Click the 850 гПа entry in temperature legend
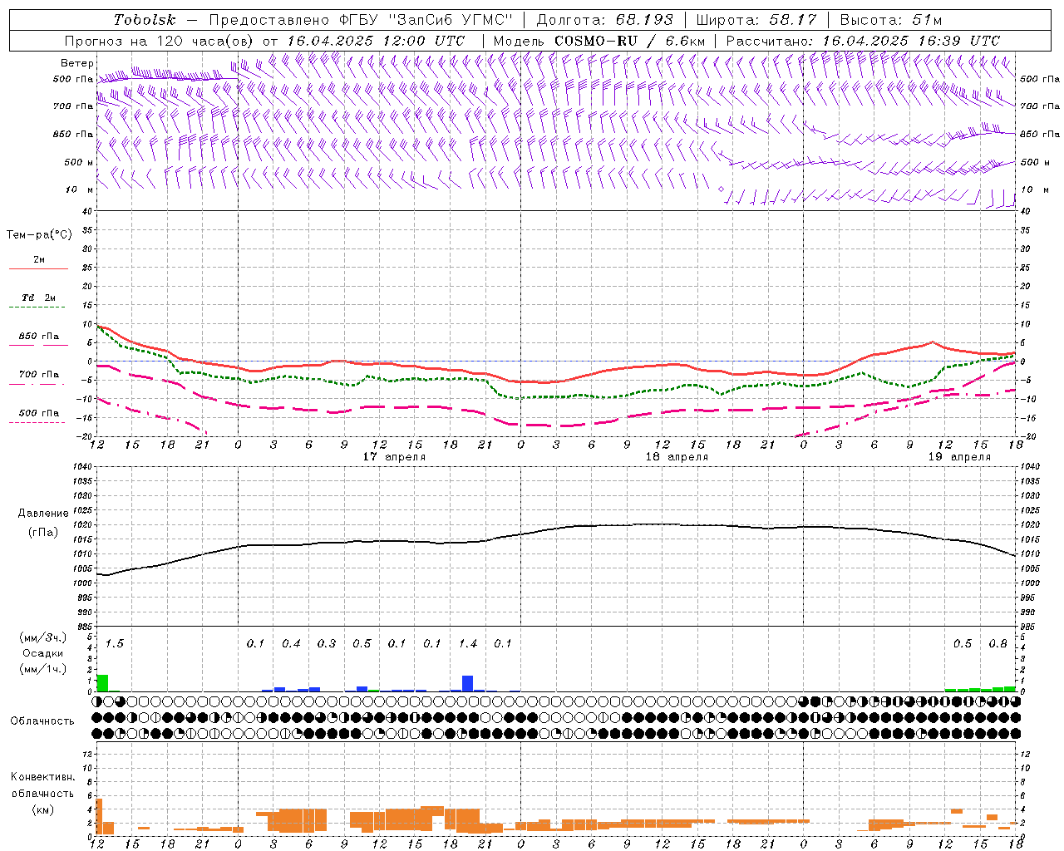The width and height of the screenshot is (1064, 851). [x=38, y=337]
